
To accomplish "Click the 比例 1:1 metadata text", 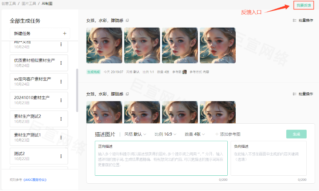I will tap(148, 72).
